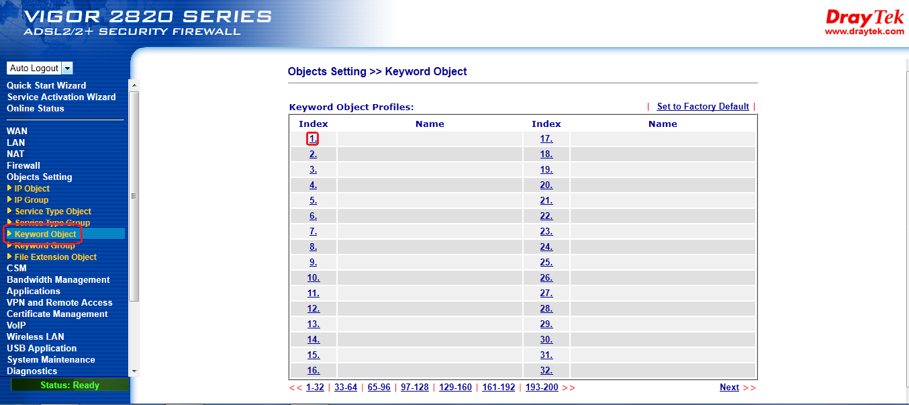Select File Extension Object in sidebar

55,257
